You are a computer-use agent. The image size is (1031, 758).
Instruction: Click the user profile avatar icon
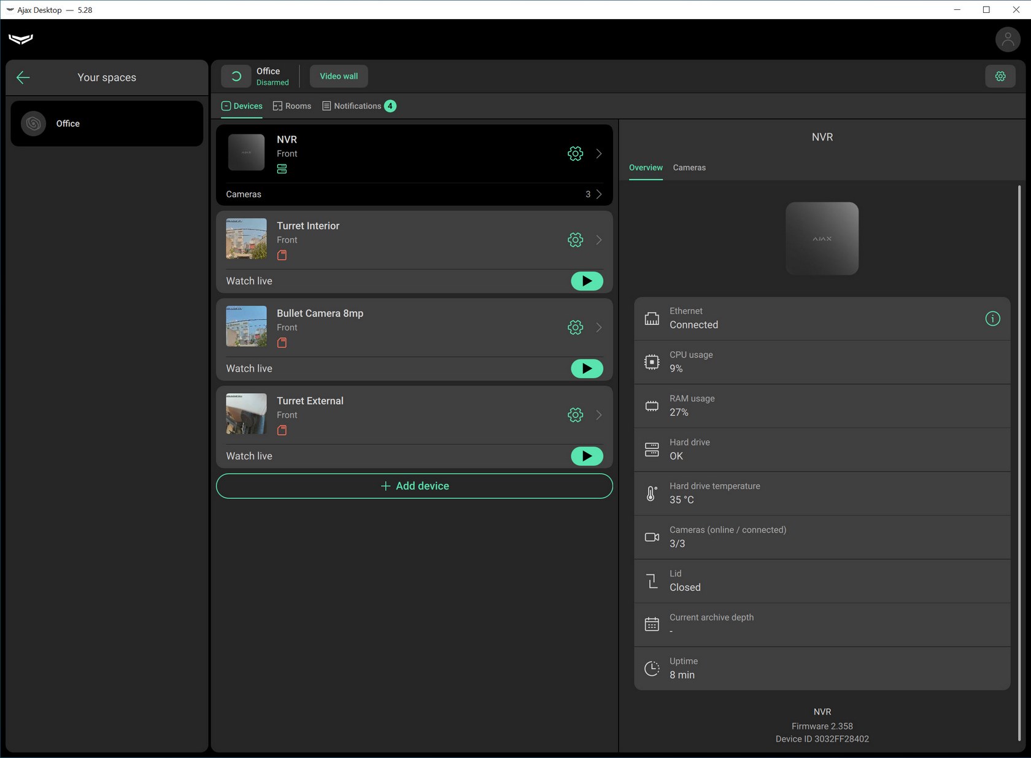coord(1007,40)
